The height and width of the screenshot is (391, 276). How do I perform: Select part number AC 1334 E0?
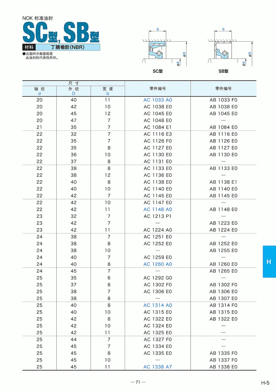pos(158,346)
